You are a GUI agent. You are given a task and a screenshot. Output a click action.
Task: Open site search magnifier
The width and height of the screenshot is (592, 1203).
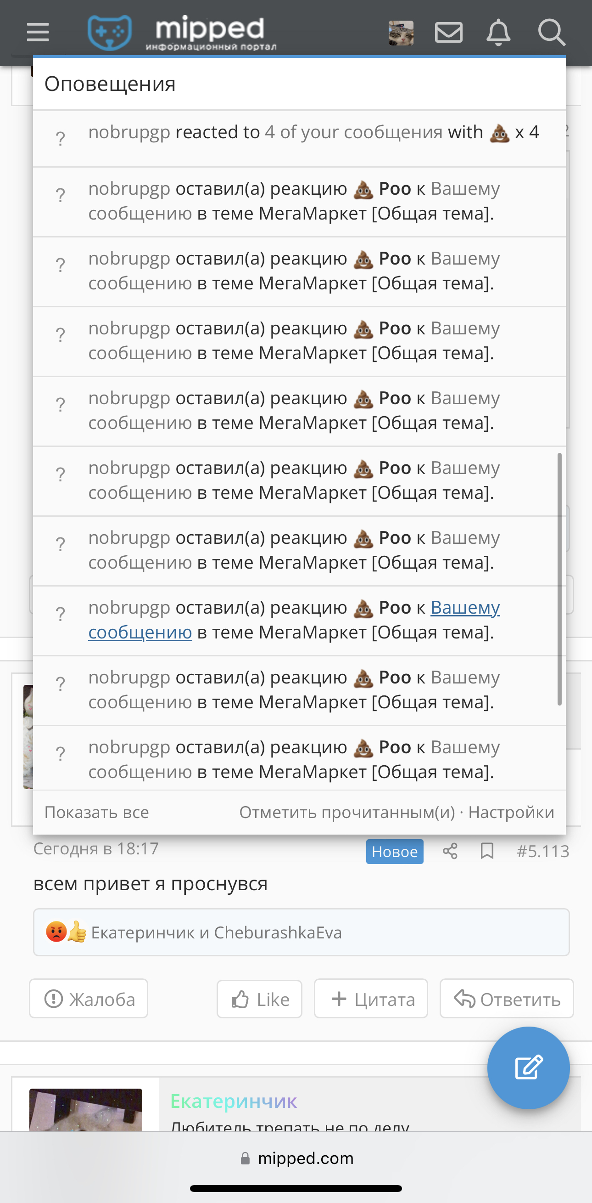pos(552,32)
